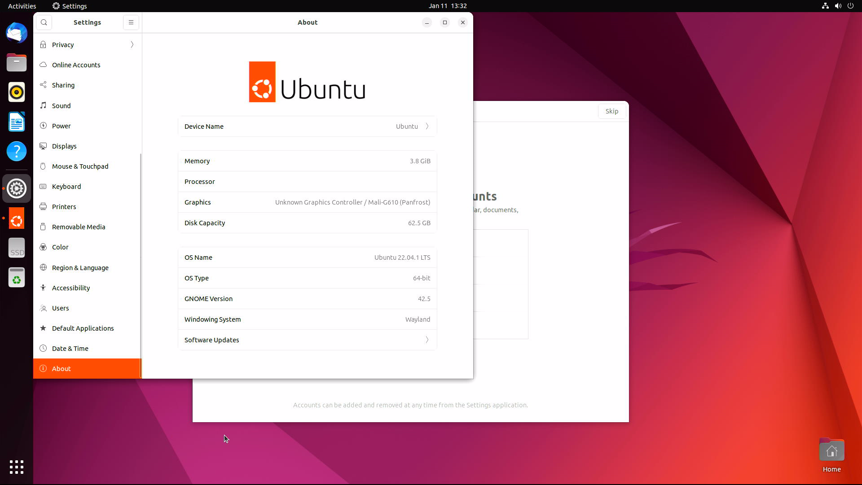The image size is (862, 485).
Task: Open Help from the dock
Action: pos(17,151)
